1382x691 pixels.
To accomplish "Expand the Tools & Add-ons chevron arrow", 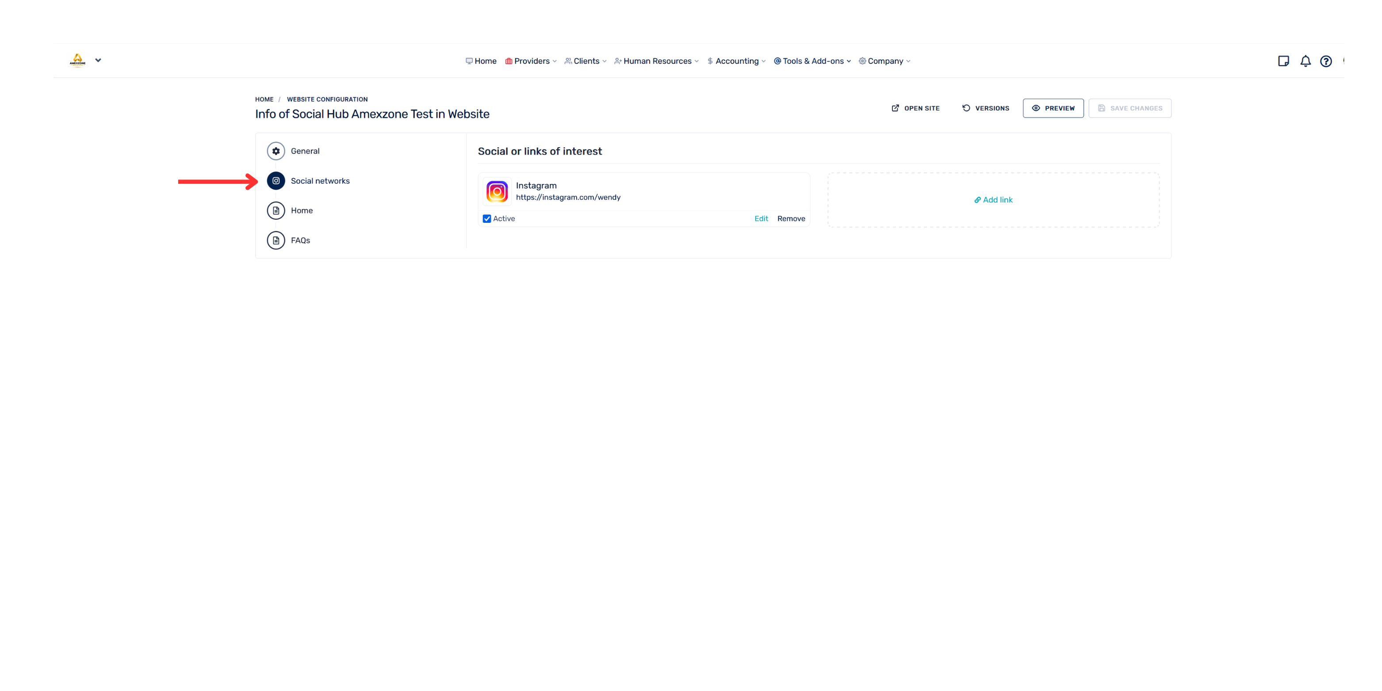I will (849, 61).
